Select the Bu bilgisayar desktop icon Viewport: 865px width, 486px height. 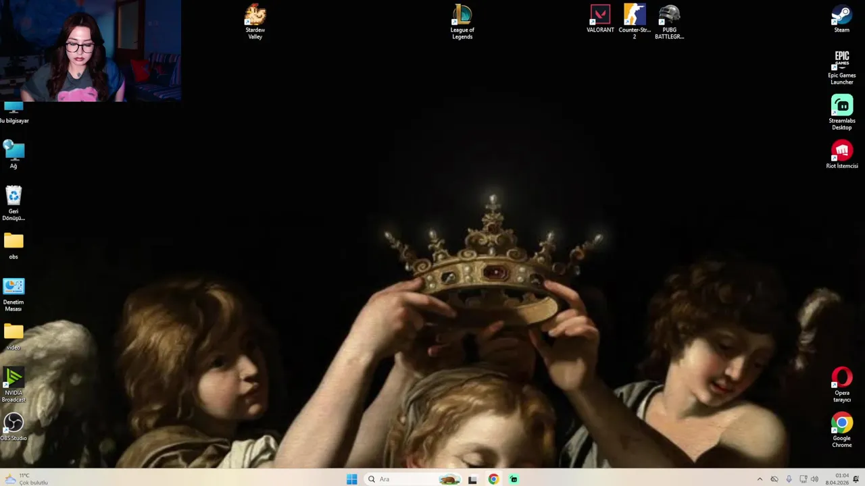pos(14,112)
